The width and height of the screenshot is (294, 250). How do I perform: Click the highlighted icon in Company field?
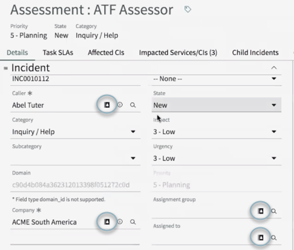click(107, 222)
